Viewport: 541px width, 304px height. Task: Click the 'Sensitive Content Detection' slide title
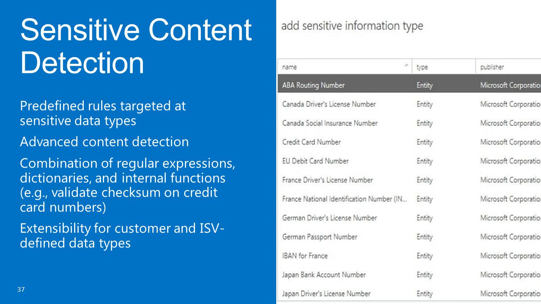pyautogui.click(x=136, y=46)
